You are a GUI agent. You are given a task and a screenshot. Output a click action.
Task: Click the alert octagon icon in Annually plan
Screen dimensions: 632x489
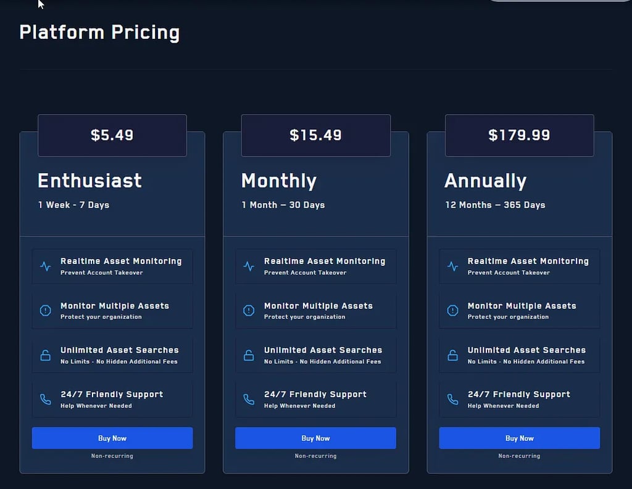point(452,311)
